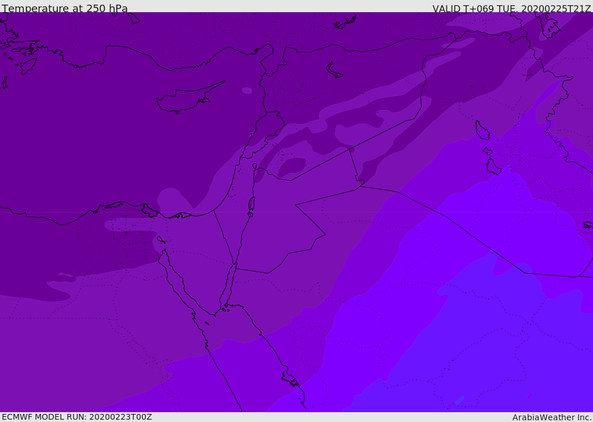Click the 'Temperature at 250 hPa' title
This screenshot has width=593, height=422.
[65, 8]
